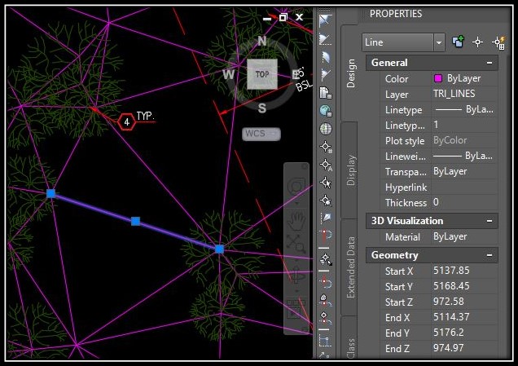Click the left endpoint grip of selected line

pos(50,193)
